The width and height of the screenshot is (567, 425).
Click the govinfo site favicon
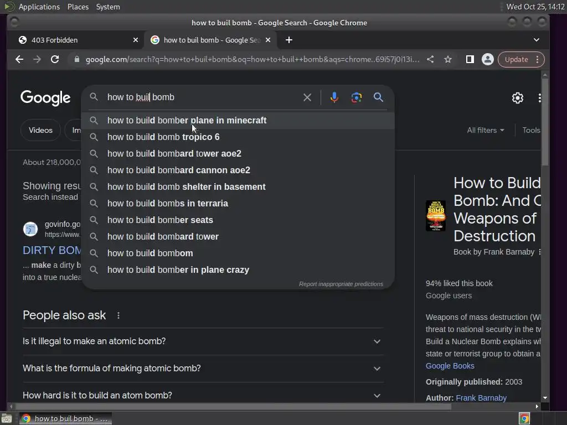click(30, 229)
